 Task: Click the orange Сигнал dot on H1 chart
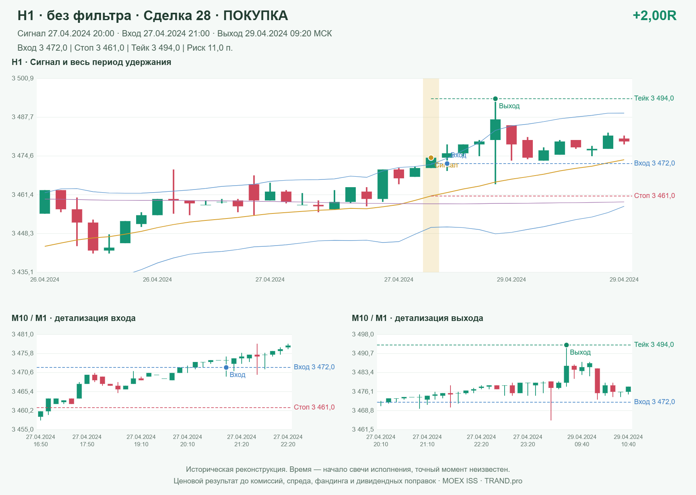431,158
